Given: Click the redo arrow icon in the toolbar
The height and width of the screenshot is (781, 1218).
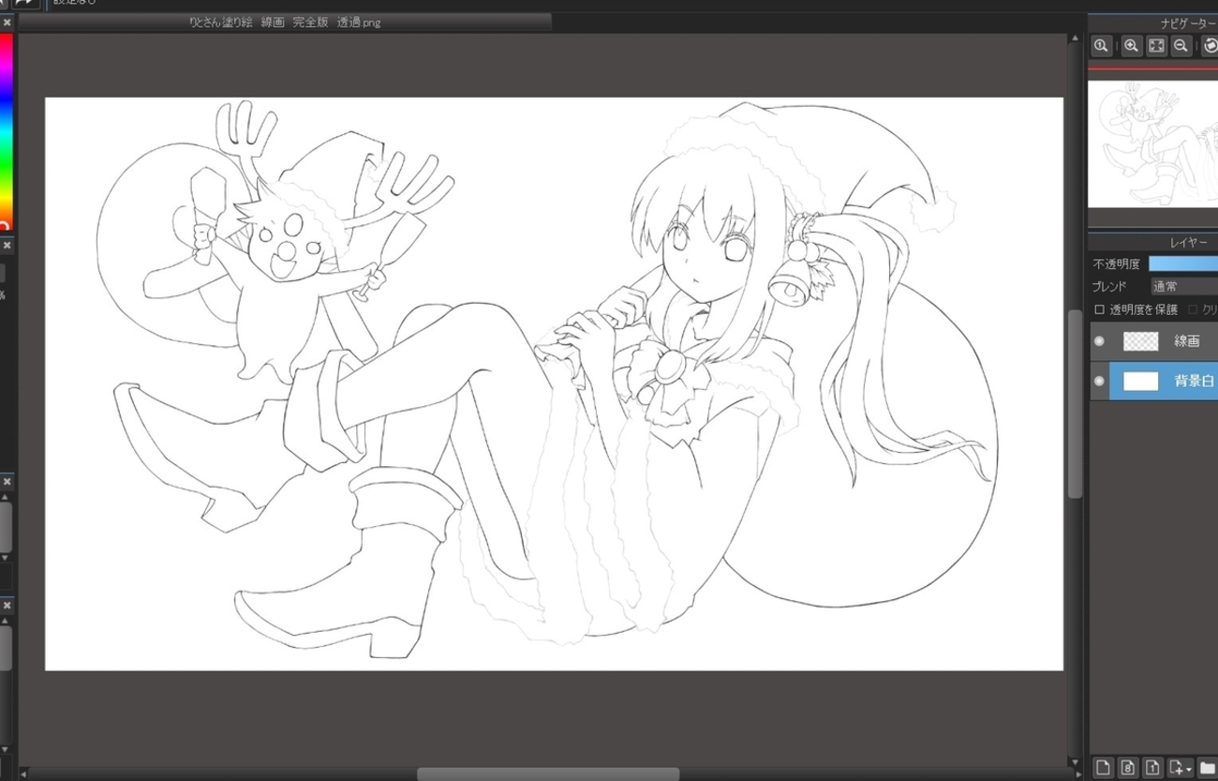Looking at the screenshot, I should click(24, 4).
